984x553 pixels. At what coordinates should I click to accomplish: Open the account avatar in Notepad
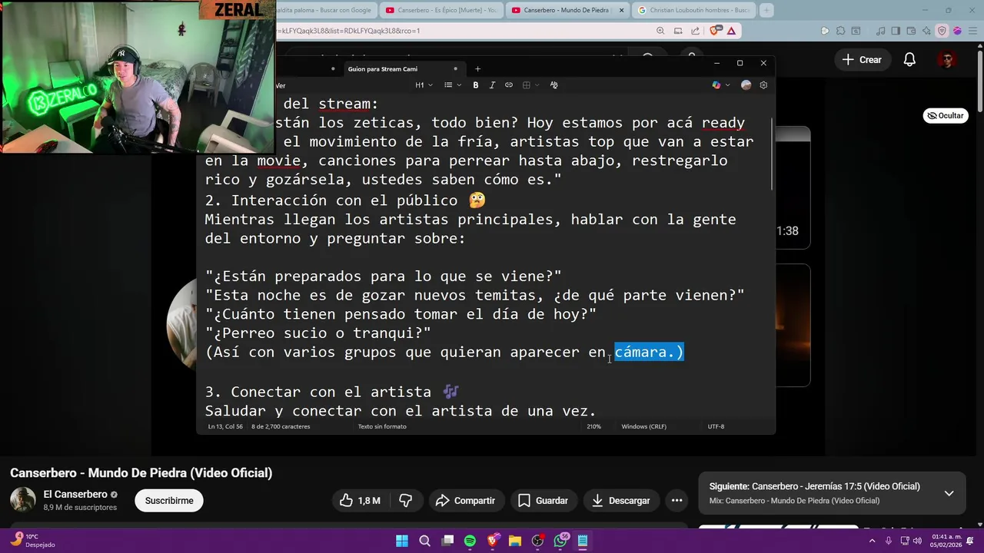click(x=746, y=85)
